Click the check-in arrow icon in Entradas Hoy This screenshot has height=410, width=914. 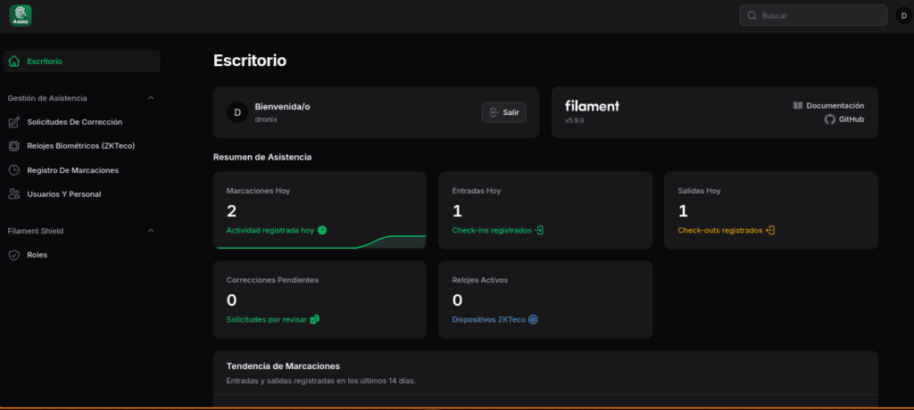[x=539, y=230]
